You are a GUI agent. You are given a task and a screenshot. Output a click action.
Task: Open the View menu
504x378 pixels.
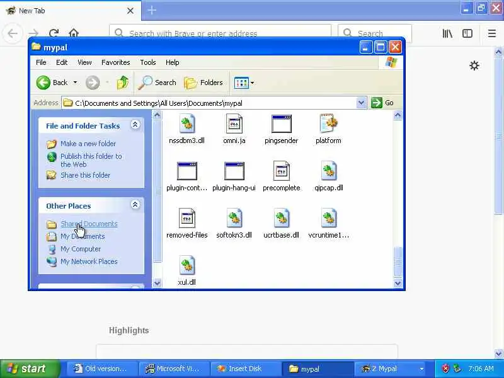[84, 62]
